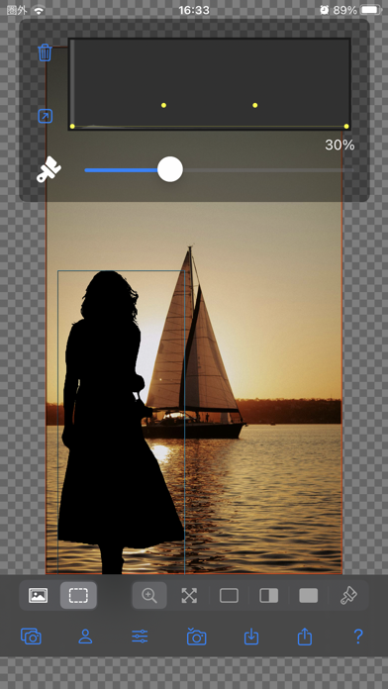Open help with question mark
Image resolution: width=388 pixels, height=689 pixels.
click(358, 636)
